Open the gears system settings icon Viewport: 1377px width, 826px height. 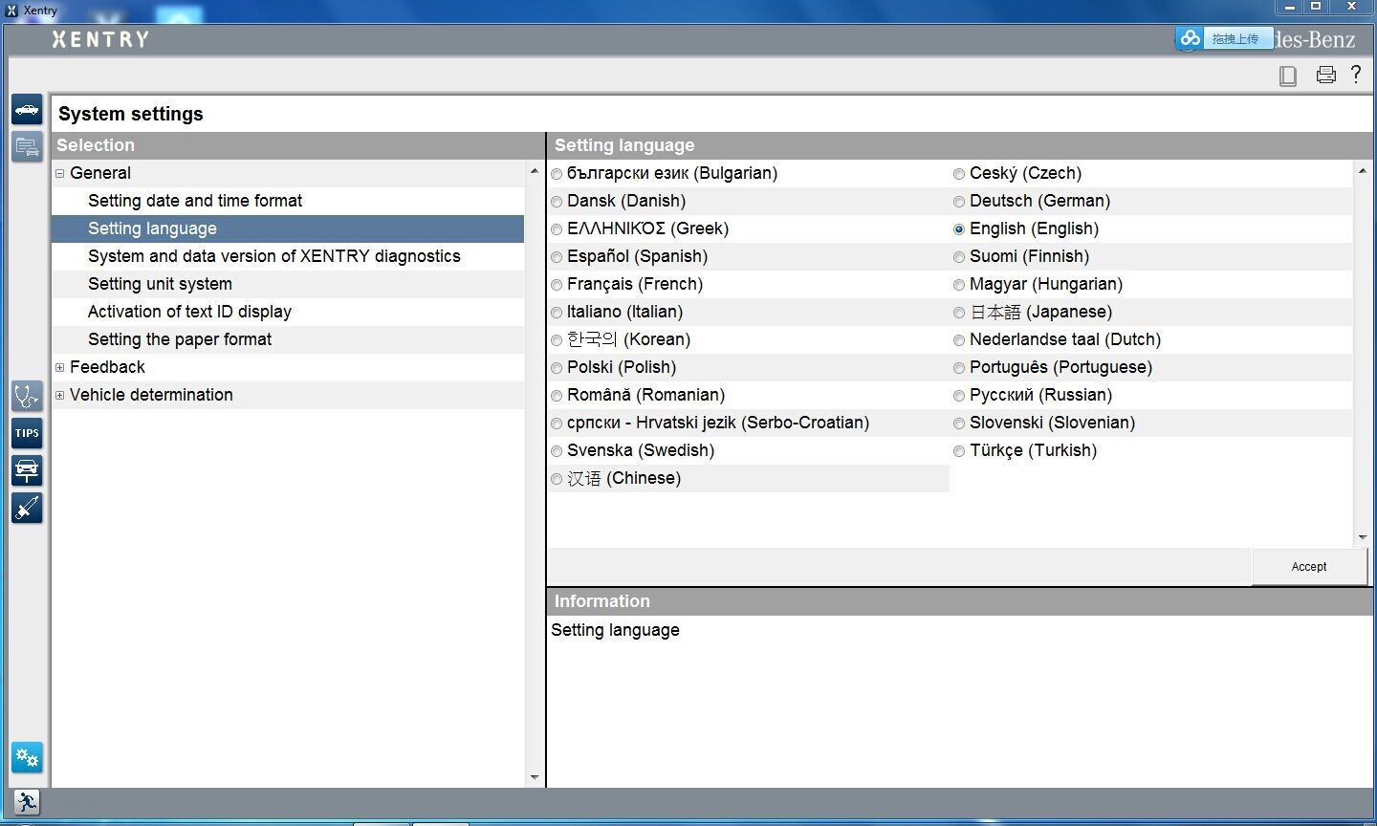click(x=27, y=758)
